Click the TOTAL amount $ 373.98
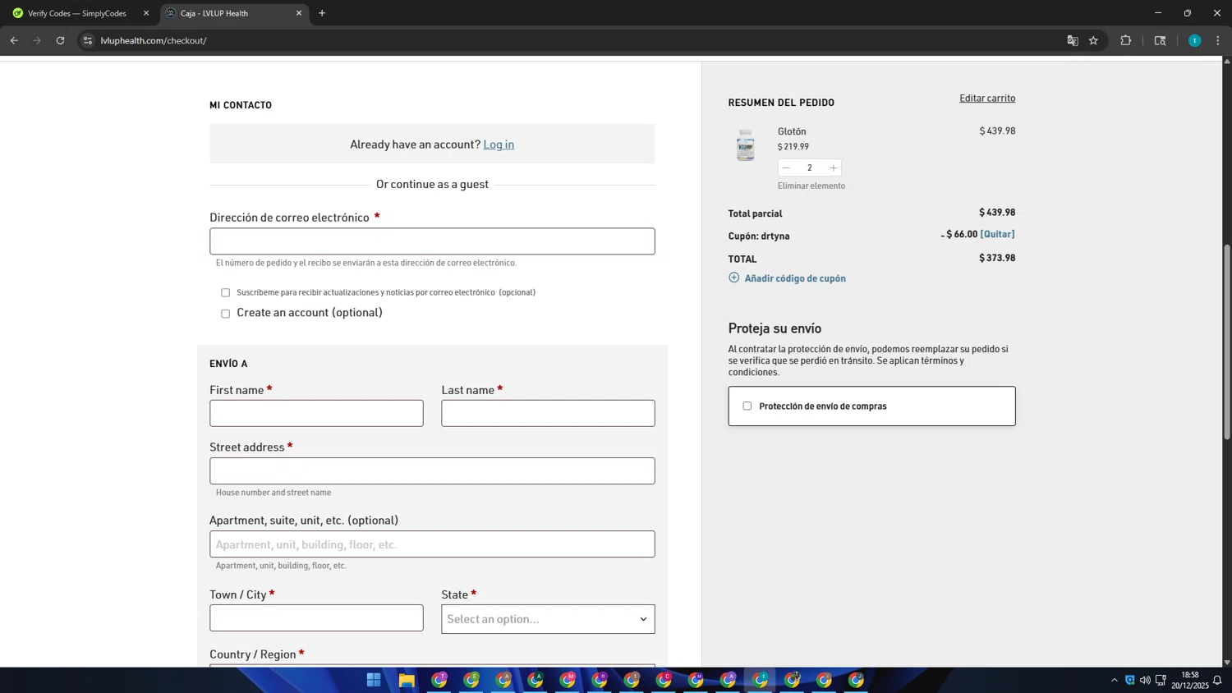 [997, 258]
